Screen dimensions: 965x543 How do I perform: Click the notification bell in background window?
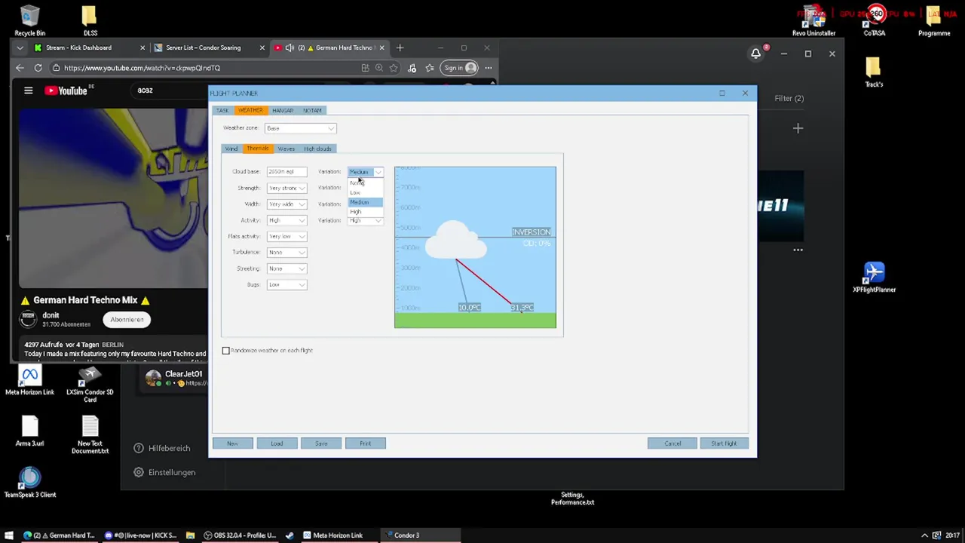pyautogui.click(x=755, y=54)
